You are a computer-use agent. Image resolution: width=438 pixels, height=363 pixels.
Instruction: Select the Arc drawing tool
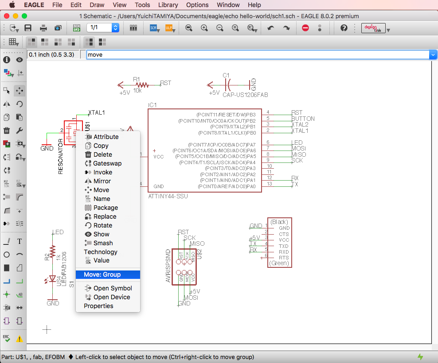[x=19, y=255]
